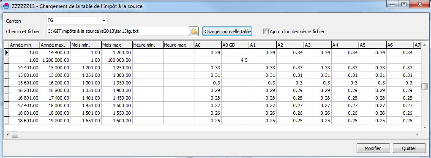Select the Mois max. column header
Image resolution: width=431 pixels, height=158 pixels.
point(117,45)
